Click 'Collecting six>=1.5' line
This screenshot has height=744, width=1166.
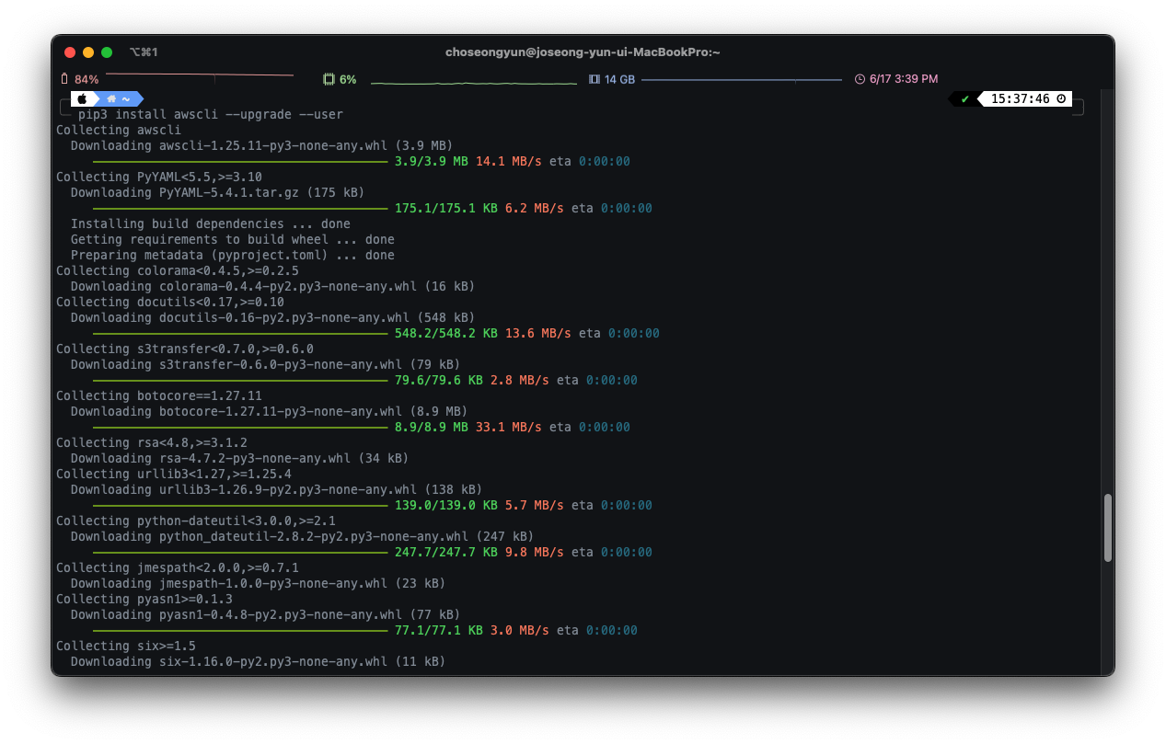click(126, 646)
